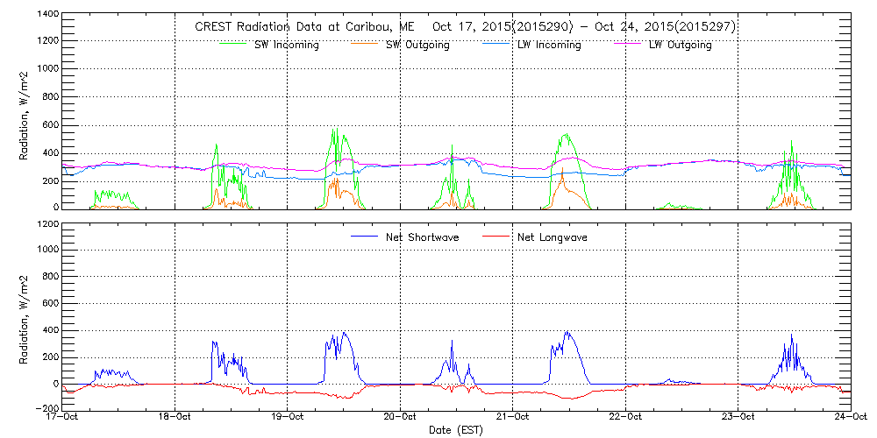This screenshot has width=877, height=438.
Task: Click the 'Net Shortwave' legend text
Action: (422, 237)
